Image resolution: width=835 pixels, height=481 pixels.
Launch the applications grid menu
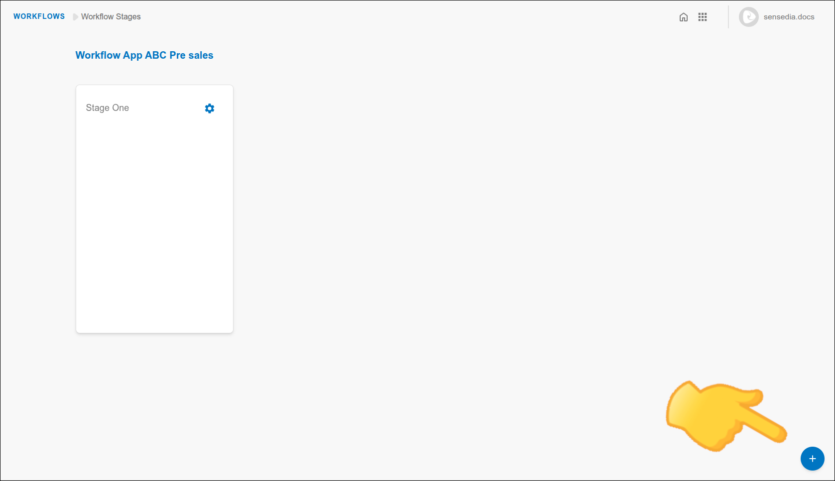pyautogui.click(x=703, y=16)
